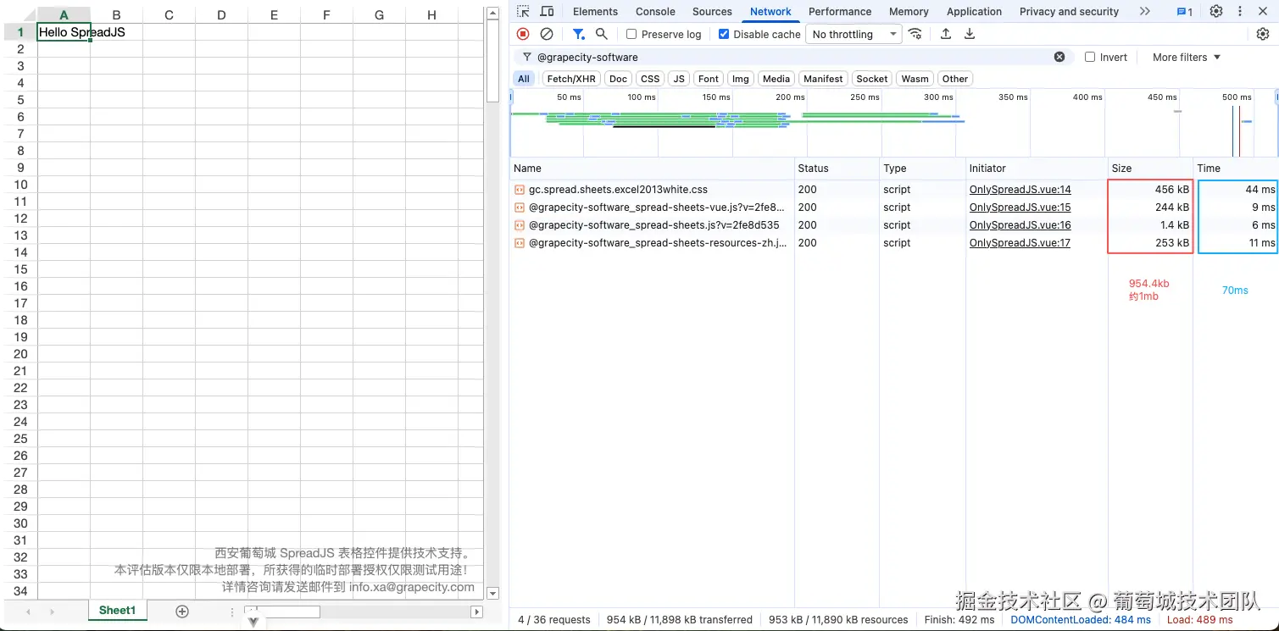Enable the Invert filter checkbox
Screen dimensions: 1279x631
1090,57
